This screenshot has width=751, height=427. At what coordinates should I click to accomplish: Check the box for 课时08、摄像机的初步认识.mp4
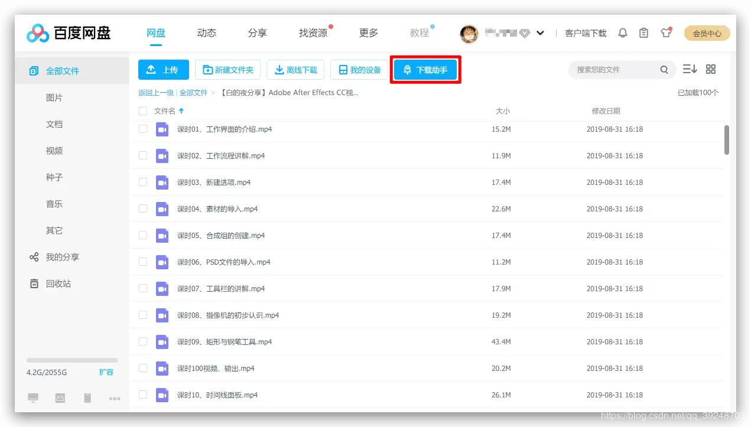tap(143, 315)
